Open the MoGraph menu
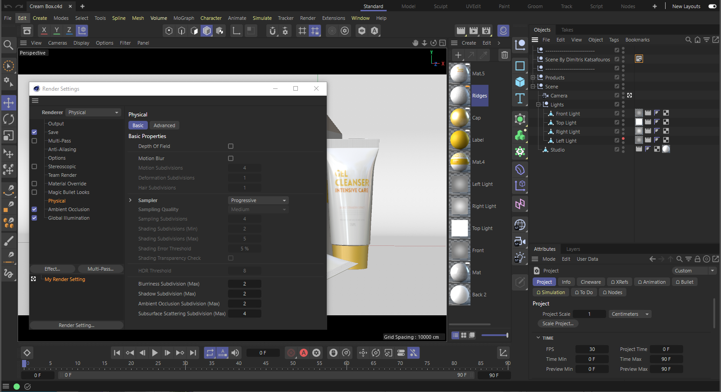Viewport: 721px width, 392px height. coord(183,18)
